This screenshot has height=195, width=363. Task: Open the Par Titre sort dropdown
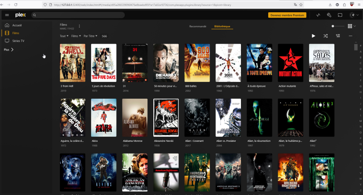[90, 36]
